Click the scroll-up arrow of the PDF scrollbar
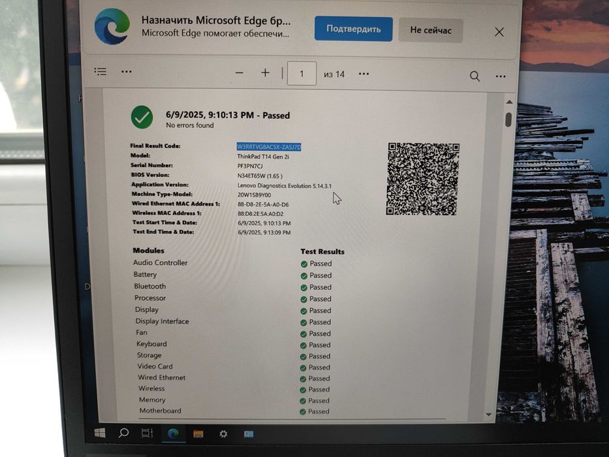The height and width of the screenshot is (457, 609). pos(509,102)
